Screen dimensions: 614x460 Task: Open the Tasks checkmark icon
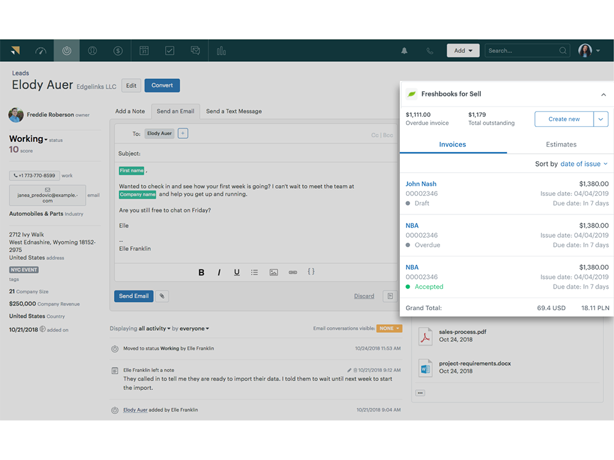point(170,50)
